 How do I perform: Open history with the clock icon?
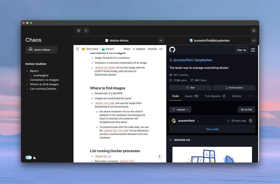click(x=254, y=31)
